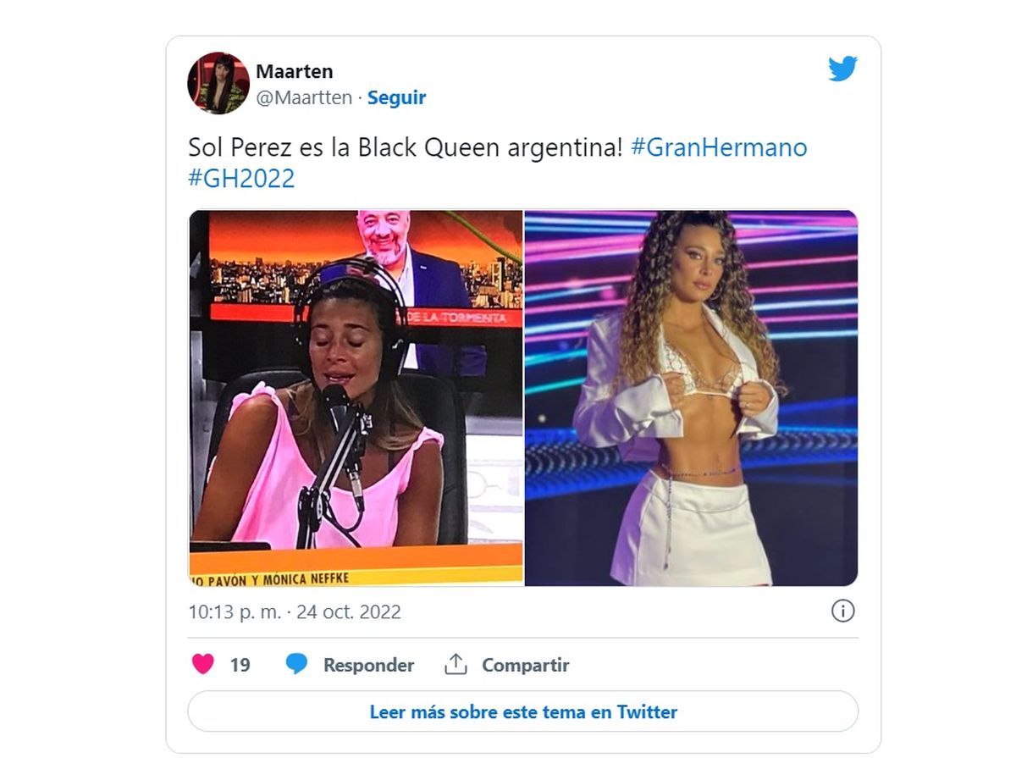The width and height of the screenshot is (1016, 758).
Task: Open the left radio studio photo
Action: point(356,398)
